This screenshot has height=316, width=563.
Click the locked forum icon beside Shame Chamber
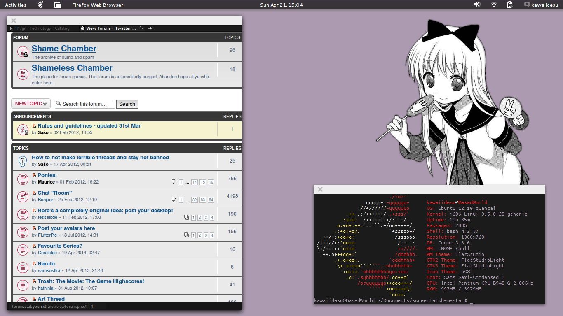click(23, 51)
